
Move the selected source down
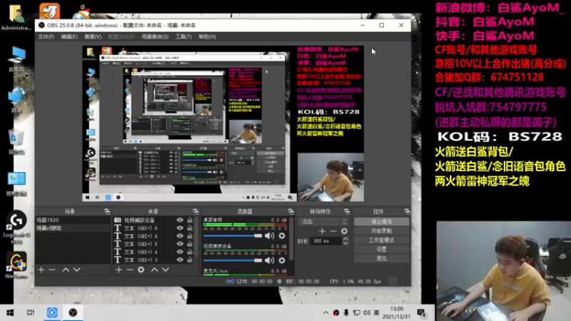(166, 270)
